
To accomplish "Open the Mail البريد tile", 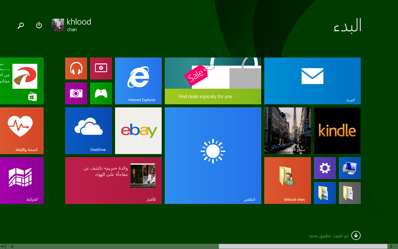I will [x=312, y=81].
